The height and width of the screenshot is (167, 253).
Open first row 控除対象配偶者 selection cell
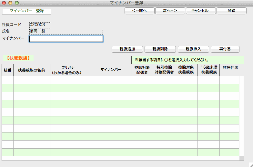coord(142,80)
